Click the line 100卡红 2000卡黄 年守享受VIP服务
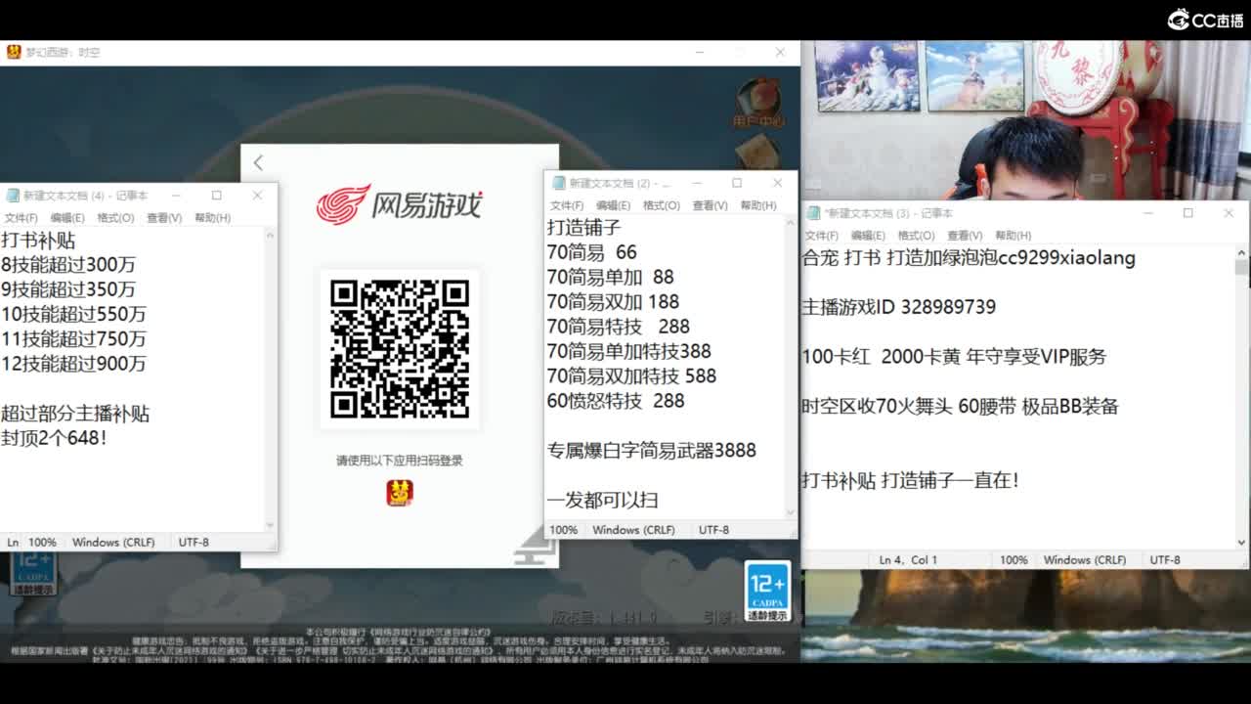This screenshot has height=704, width=1251. click(x=954, y=357)
